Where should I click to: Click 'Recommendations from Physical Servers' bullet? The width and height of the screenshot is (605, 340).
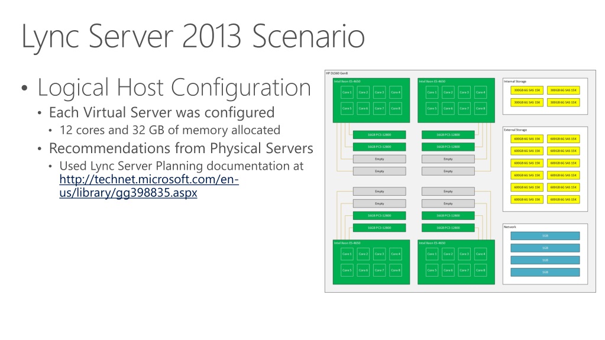coord(181,148)
